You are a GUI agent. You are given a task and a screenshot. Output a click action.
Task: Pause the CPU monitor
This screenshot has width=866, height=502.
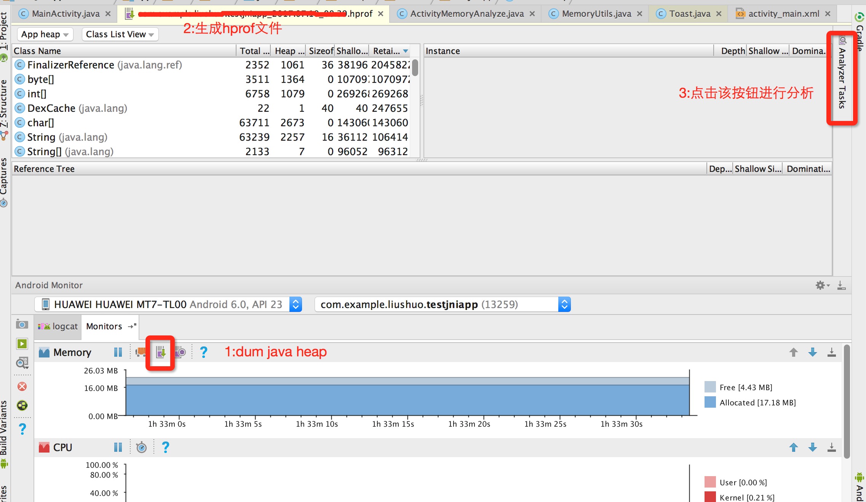click(x=118, y=447)
